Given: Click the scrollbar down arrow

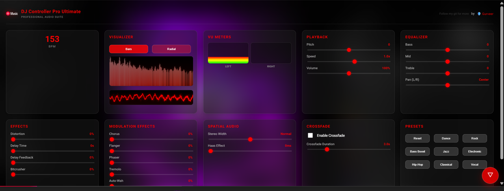Looking at the screenshot, I should tap(501, 183).
